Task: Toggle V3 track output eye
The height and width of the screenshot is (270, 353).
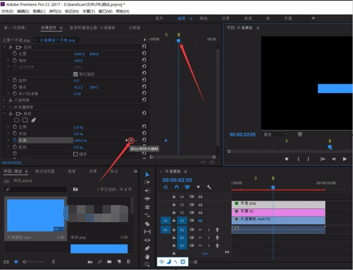Action: point(200,205)
